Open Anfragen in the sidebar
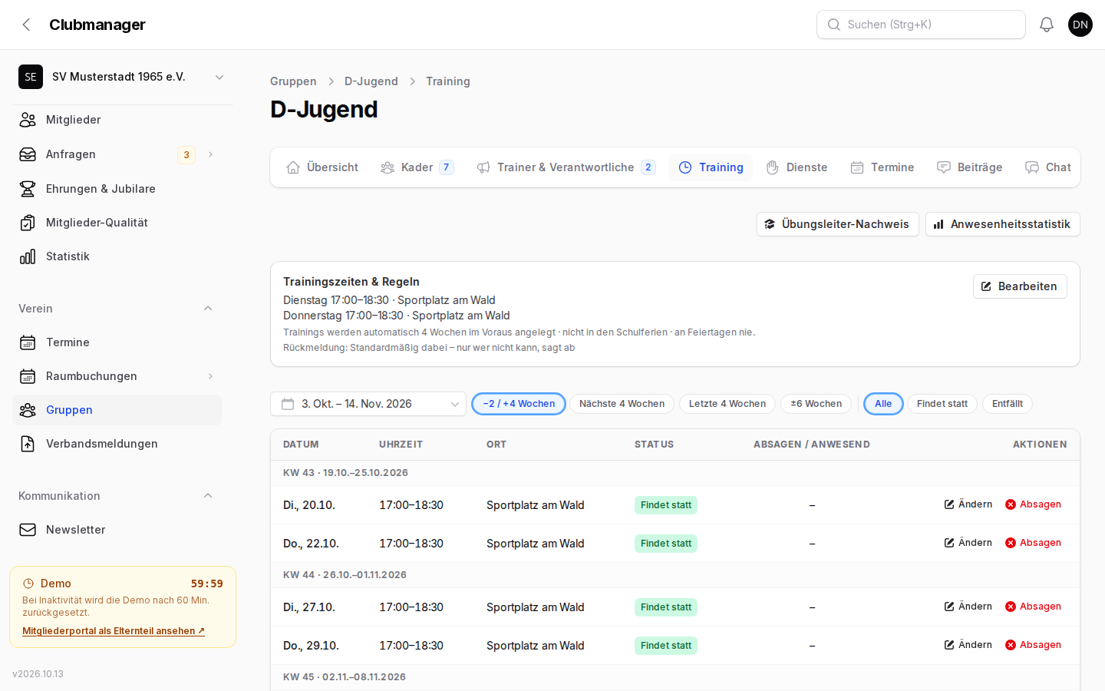Viewport: 1105px width, 691px height. pos(117,154)
